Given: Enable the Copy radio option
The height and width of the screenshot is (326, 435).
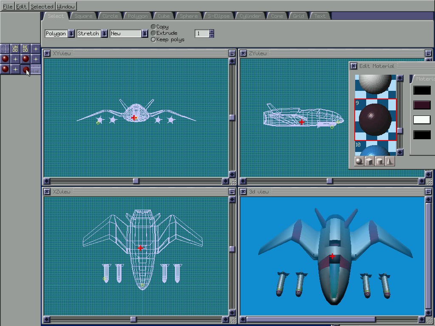Looking at the screenshot, I should (154, 27).
